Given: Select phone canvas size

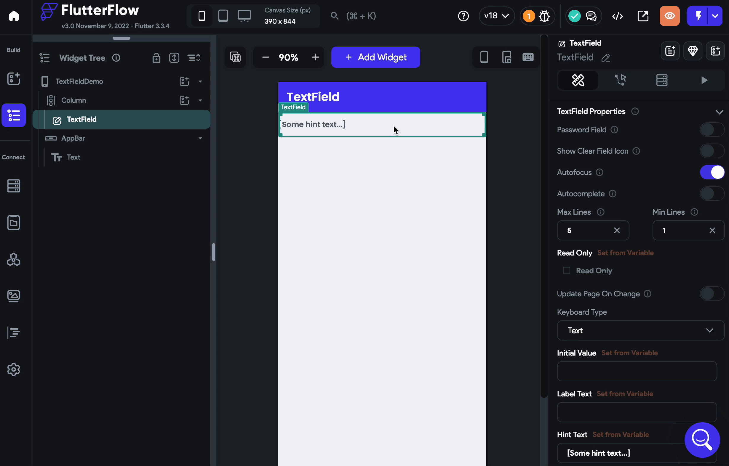Looking at the screenshot, I should point(202,16).
